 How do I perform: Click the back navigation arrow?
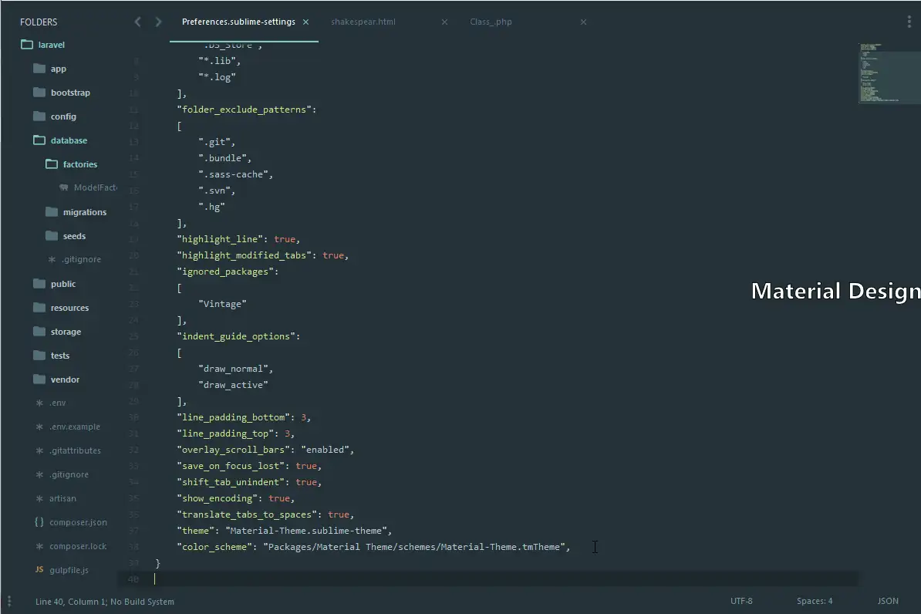(x=137, y=22)
